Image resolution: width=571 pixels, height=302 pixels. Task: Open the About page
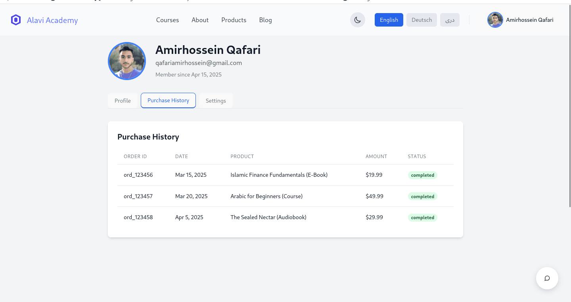[200, 20]
